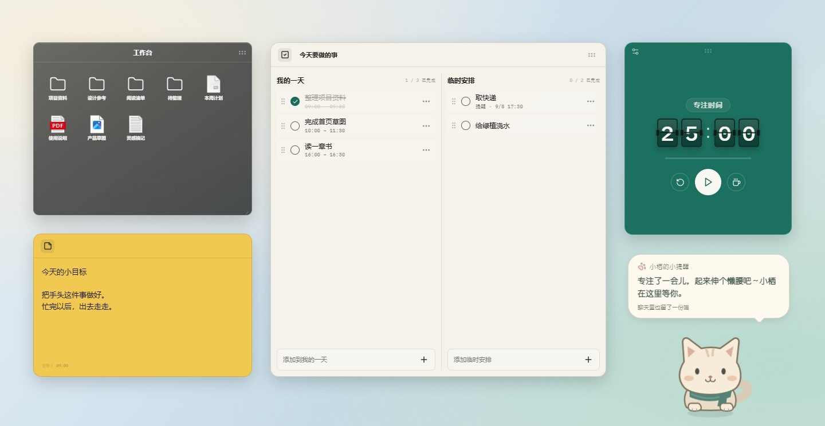This screenshot has height=426, width=825.
Task: Click the 25 minutes flip digits
Action: [x=679, y=133]
